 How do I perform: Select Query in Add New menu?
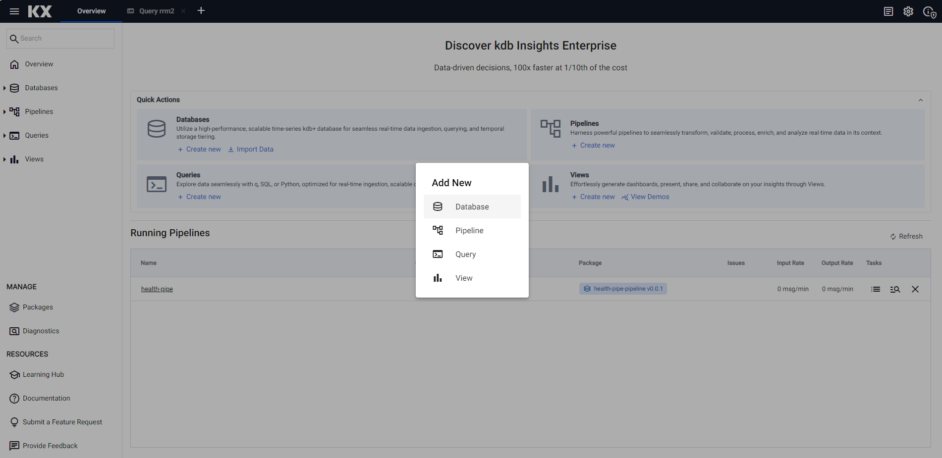coord(472,254)
